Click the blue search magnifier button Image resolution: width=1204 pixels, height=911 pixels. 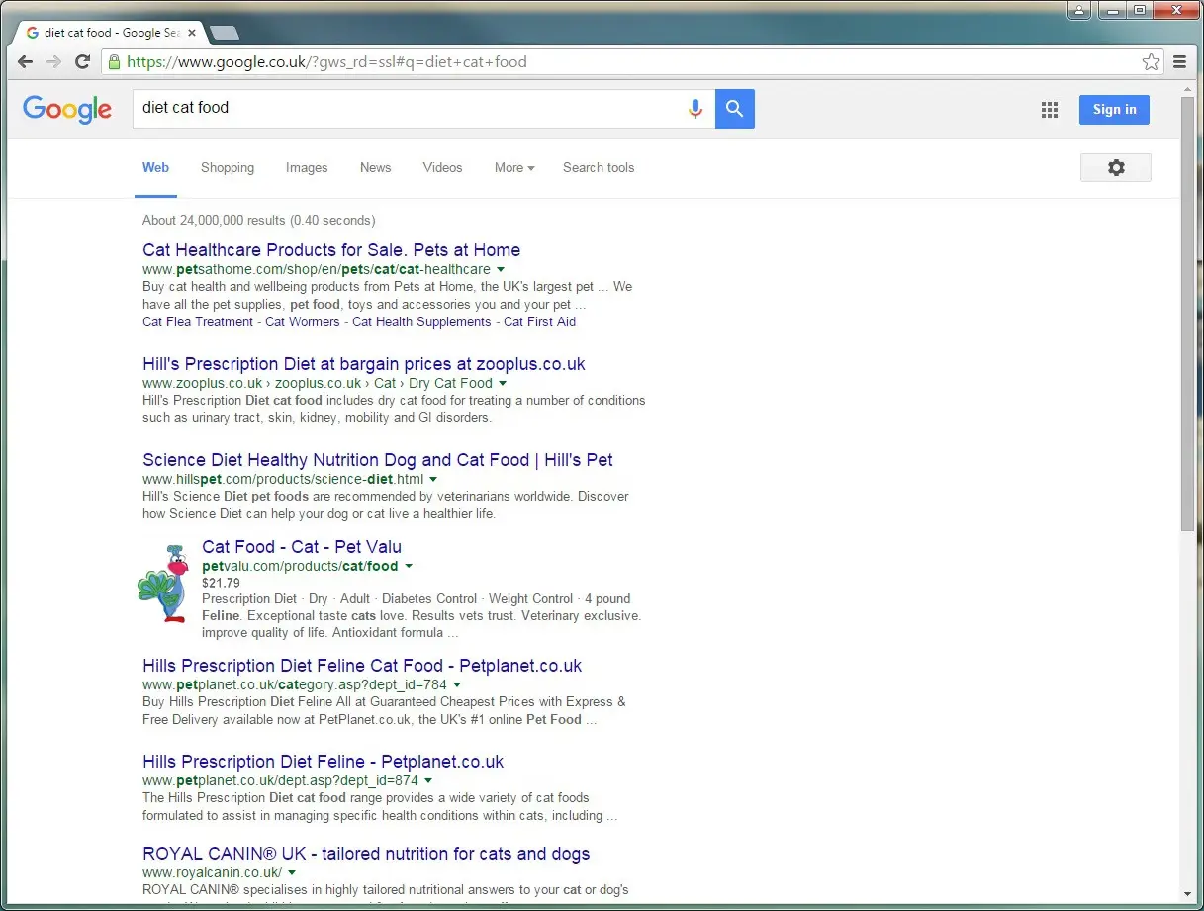tap(734, 108)
